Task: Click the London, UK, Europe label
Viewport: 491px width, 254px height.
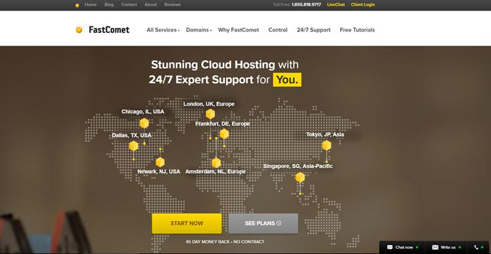Action: click(209, 104)
